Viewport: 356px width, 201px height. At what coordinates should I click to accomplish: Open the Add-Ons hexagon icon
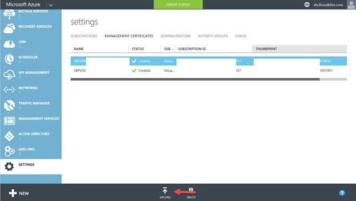coord(9,152)
